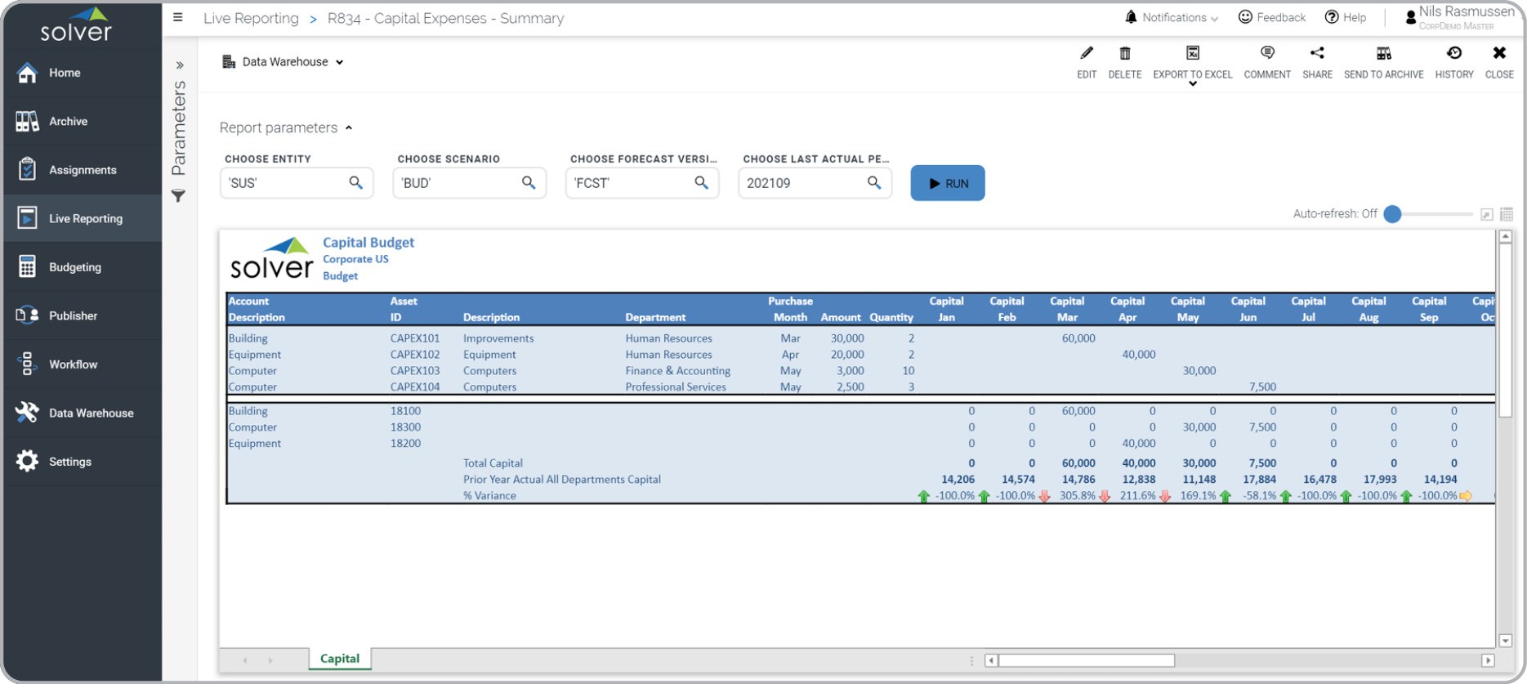The width and height of the screenshot is (1527, 684).
Task: Expand the Data Warehouse dropdown
Action: [x=283, y=62]
